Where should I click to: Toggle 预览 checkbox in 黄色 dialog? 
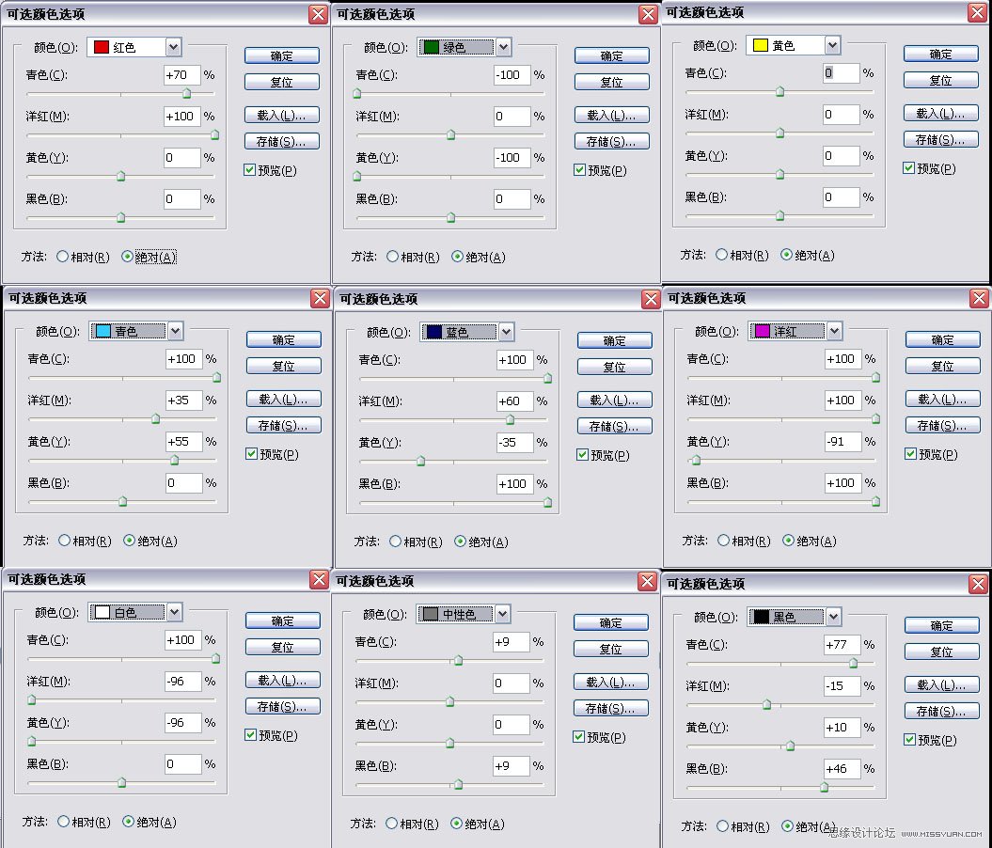tap(909, 168)
